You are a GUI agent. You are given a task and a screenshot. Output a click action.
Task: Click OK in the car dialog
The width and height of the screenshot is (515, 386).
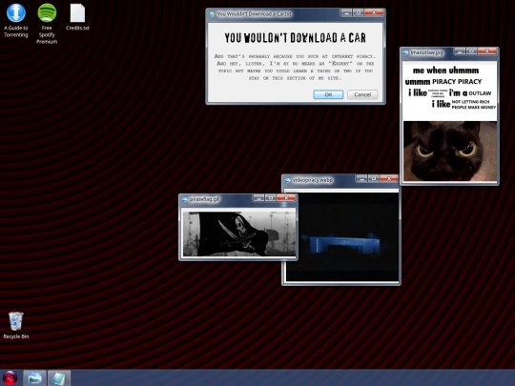tap(328, 94)
